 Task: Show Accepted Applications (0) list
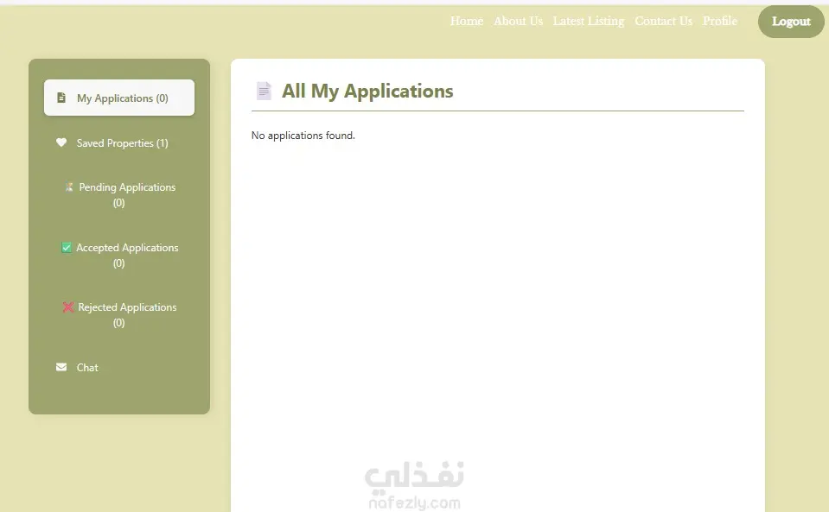coord(119,255)
